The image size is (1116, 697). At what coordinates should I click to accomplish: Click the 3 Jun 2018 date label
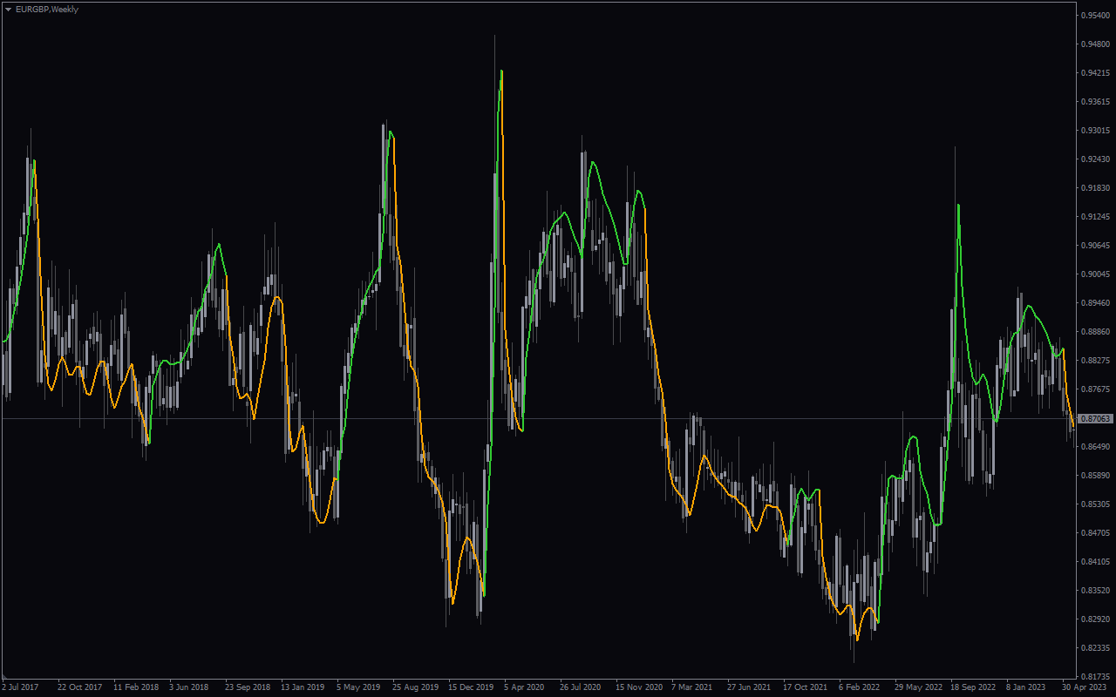point(189,687)
